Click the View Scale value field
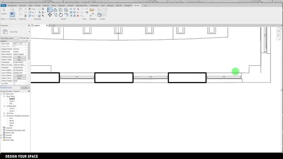Screen dimensions: 283x159 click(x=19, y=44)
